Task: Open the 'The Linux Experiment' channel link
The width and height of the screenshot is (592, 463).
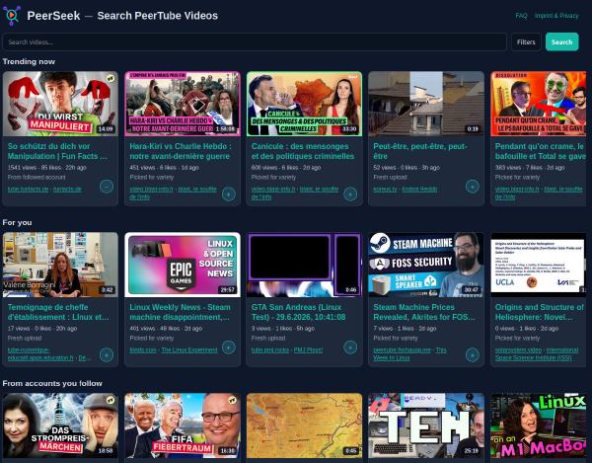Action: click(189, 350)
